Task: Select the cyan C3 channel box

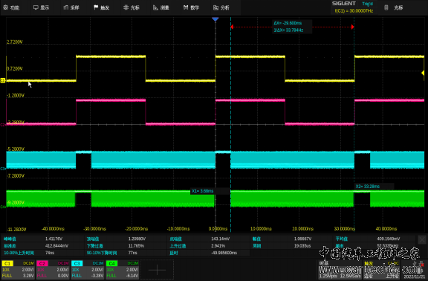Action: pos(88,270)
